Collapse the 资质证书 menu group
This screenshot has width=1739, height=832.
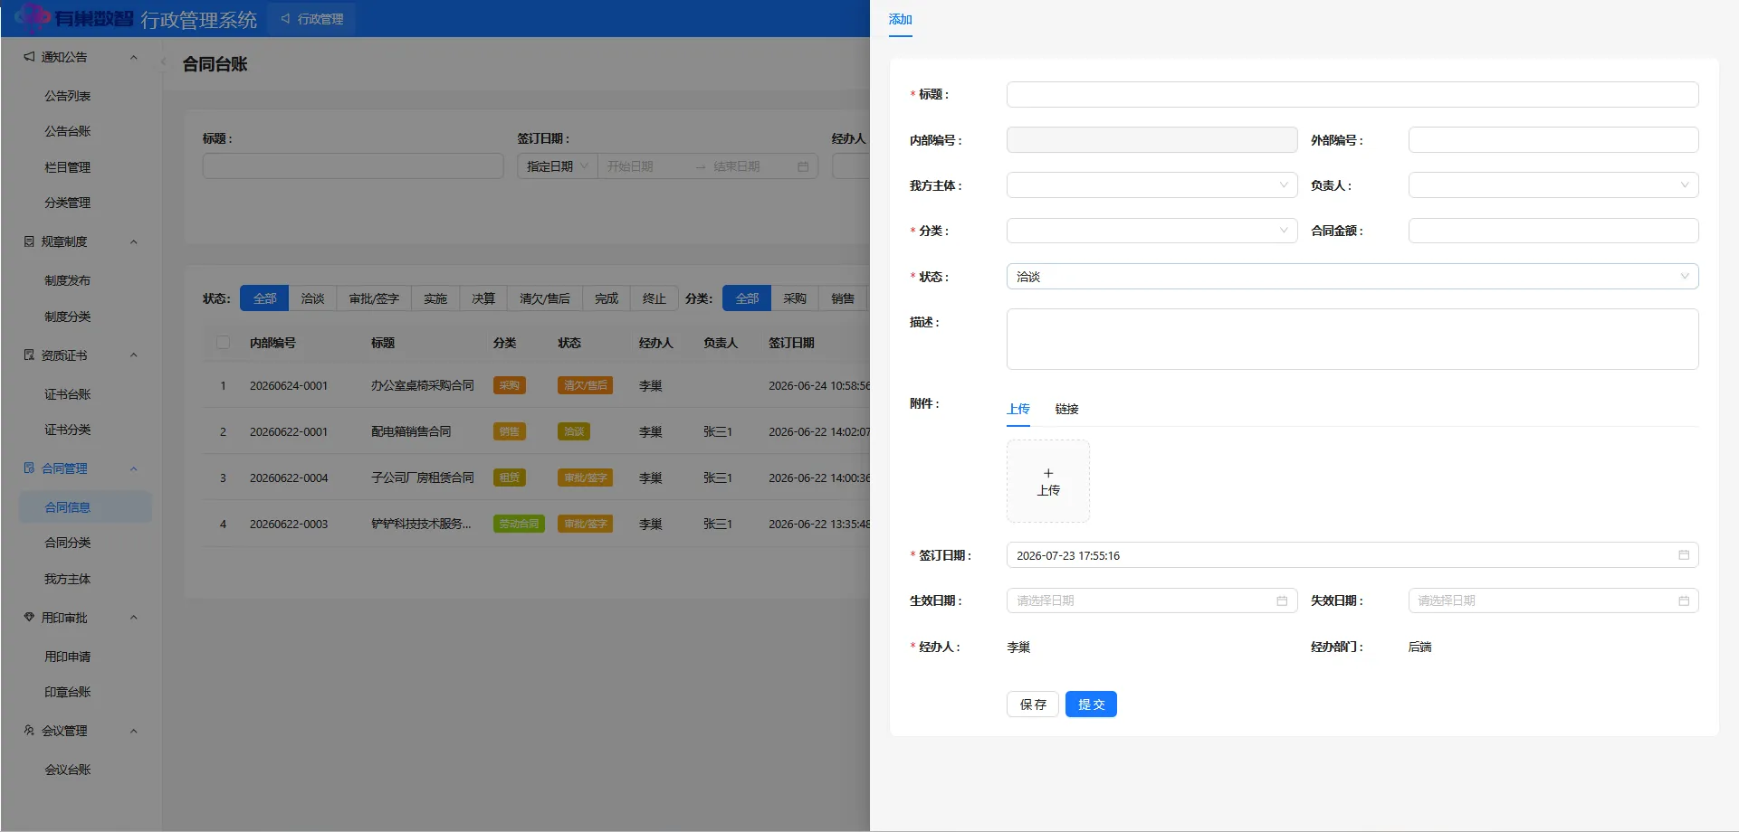pyautogui.click(x=134, y=355)
